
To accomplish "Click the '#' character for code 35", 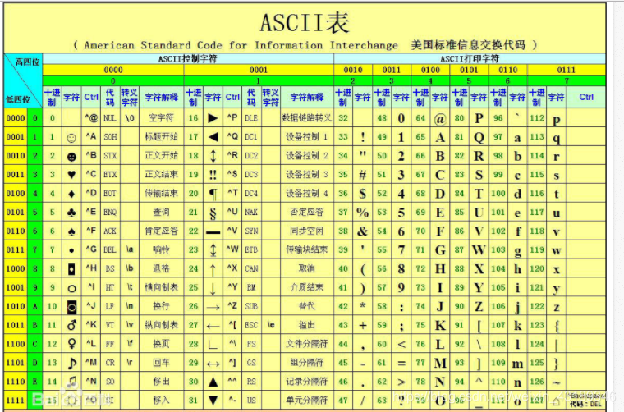I will (x=363, y=175).
